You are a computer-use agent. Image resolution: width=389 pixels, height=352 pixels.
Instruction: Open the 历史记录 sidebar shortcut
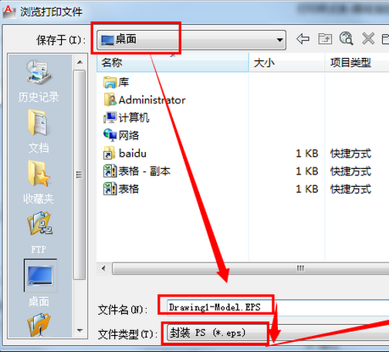pos(39,81)
